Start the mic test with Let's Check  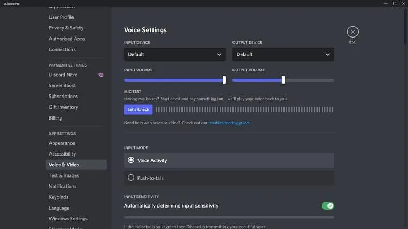pyautogui.click(x=138, y=109)
